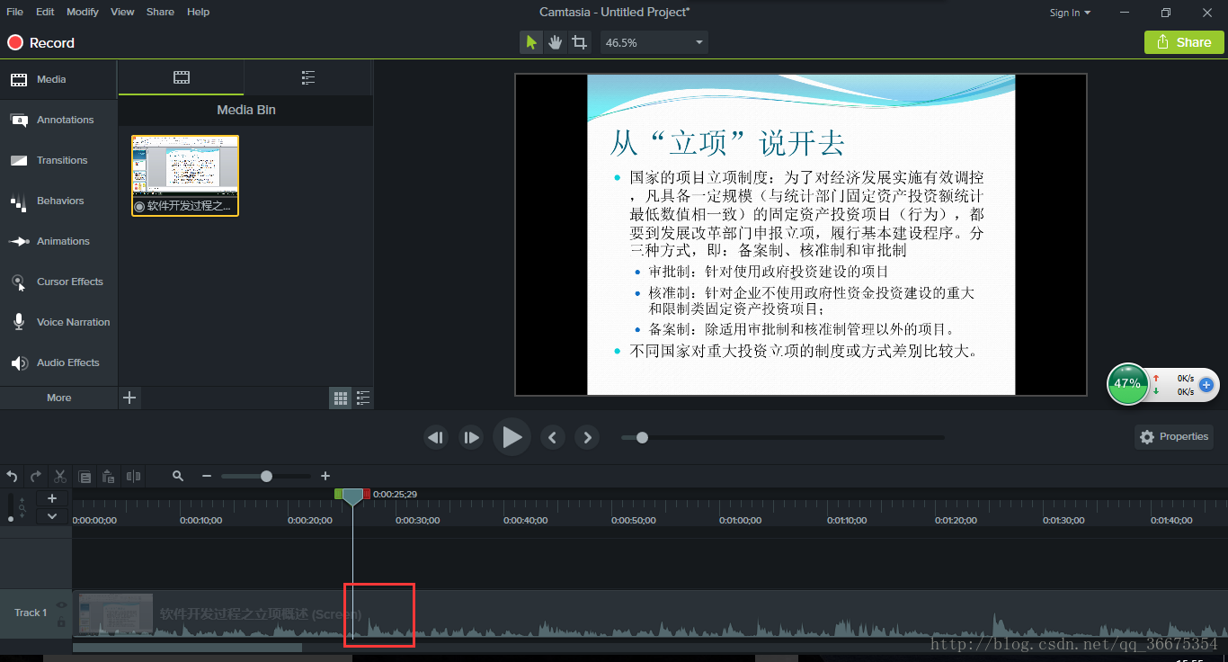Expand the Sign In dropdown

tap(1070, 13)
